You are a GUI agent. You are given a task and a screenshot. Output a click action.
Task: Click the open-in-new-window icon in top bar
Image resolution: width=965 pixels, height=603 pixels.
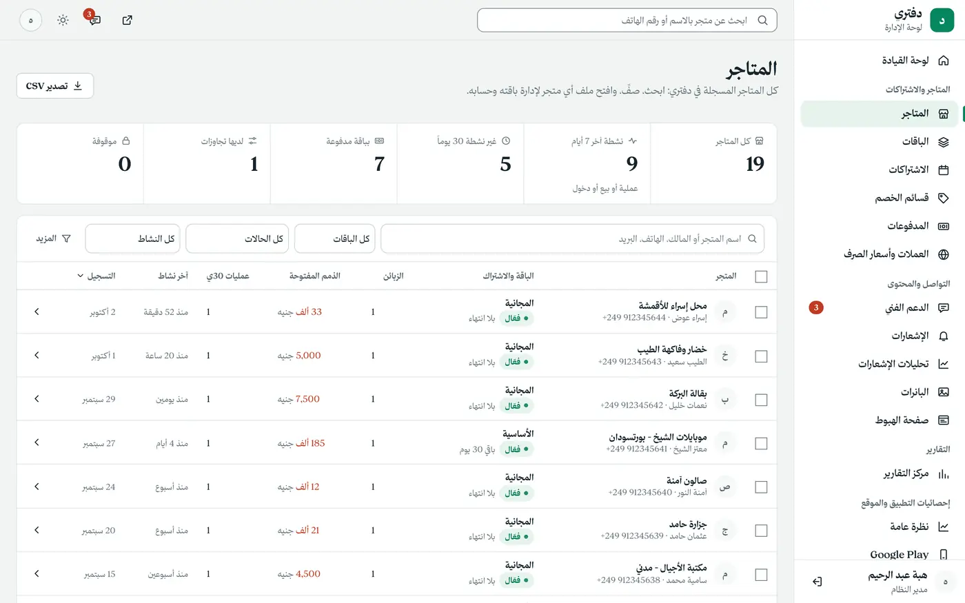[127, 20]
